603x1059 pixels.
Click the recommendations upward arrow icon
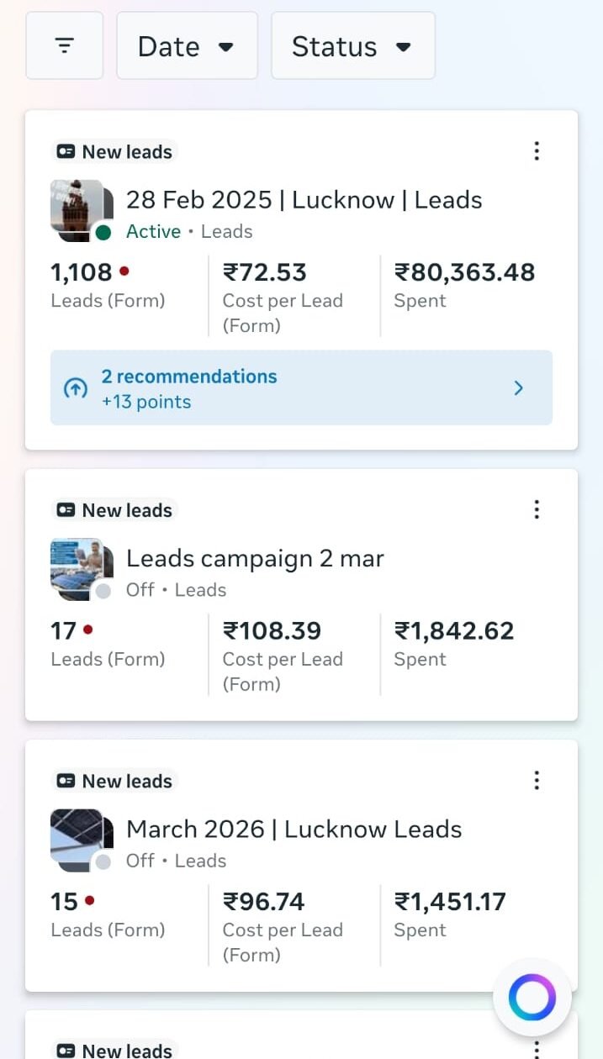point(76,388)
